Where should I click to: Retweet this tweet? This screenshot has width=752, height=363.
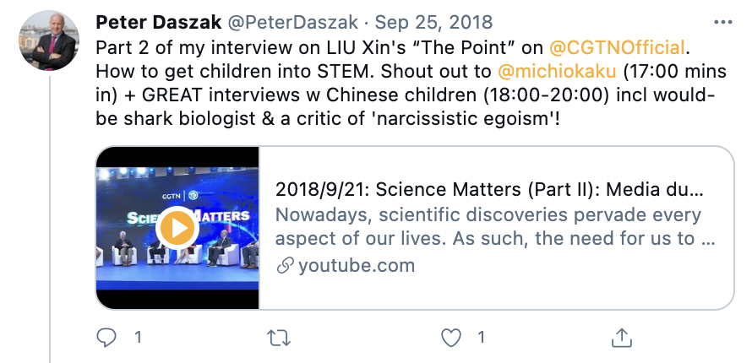click(x=277, y=338)
